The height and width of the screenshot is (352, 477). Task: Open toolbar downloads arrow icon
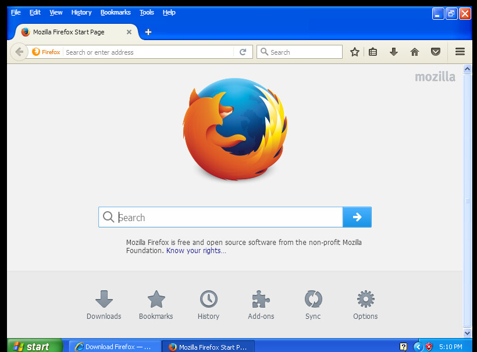(394, 52)
